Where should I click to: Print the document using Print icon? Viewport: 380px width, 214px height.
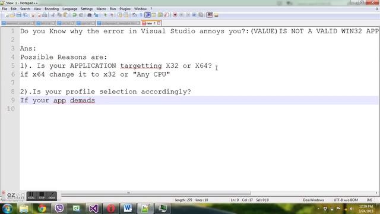pyautogui.click(x=45, y=15)
